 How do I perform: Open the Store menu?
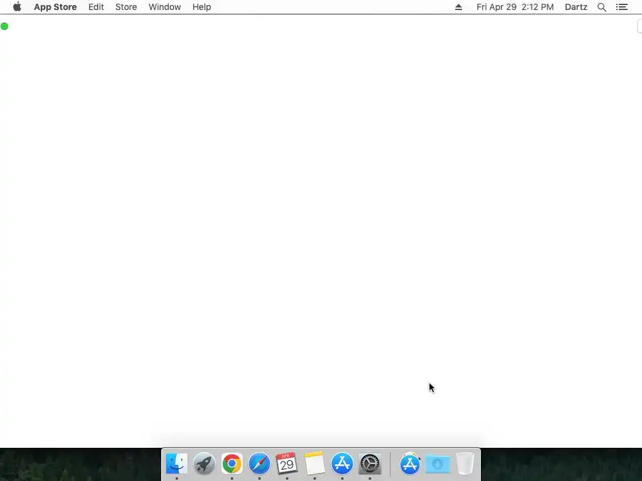click(x=126, y=7)
